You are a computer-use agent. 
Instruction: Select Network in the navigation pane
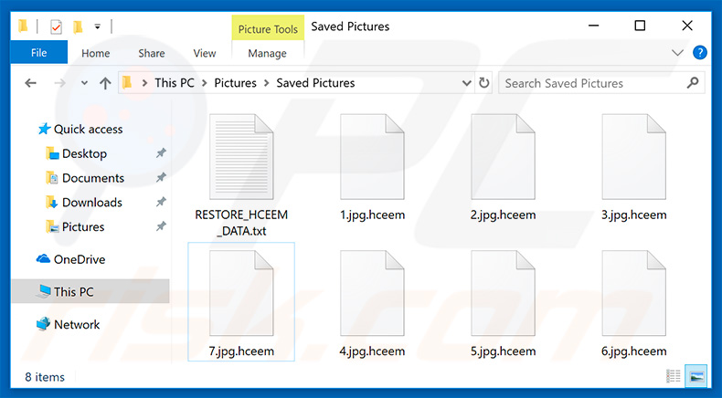pyautogui.click(x=68, y=324)
